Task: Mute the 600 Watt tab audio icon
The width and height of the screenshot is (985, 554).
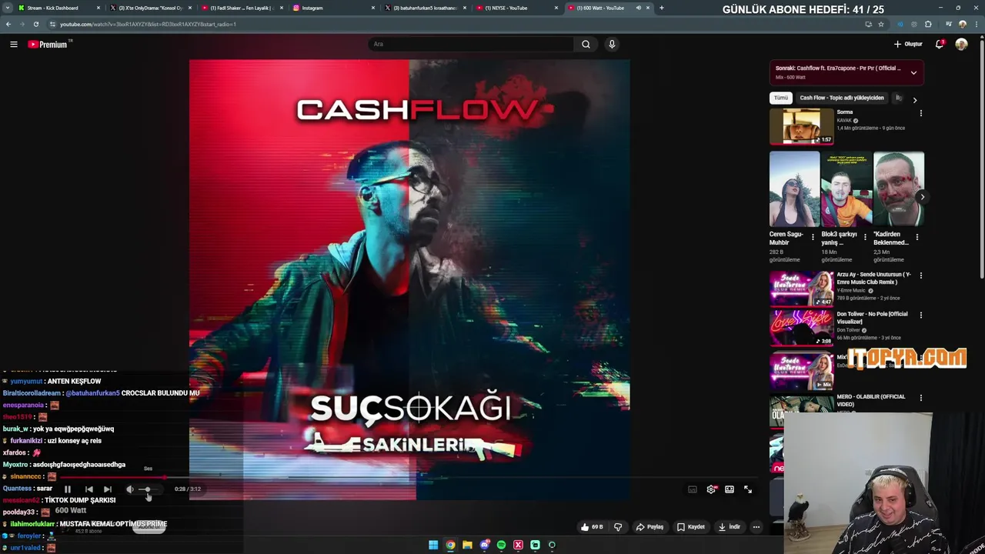Action: click(638, 8)
